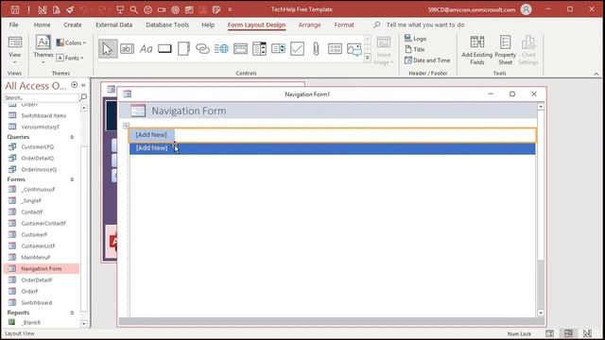Click the navigation pane scroll down arrow
The width and height of the screenshot is (605, 340).
coord(84,323)
